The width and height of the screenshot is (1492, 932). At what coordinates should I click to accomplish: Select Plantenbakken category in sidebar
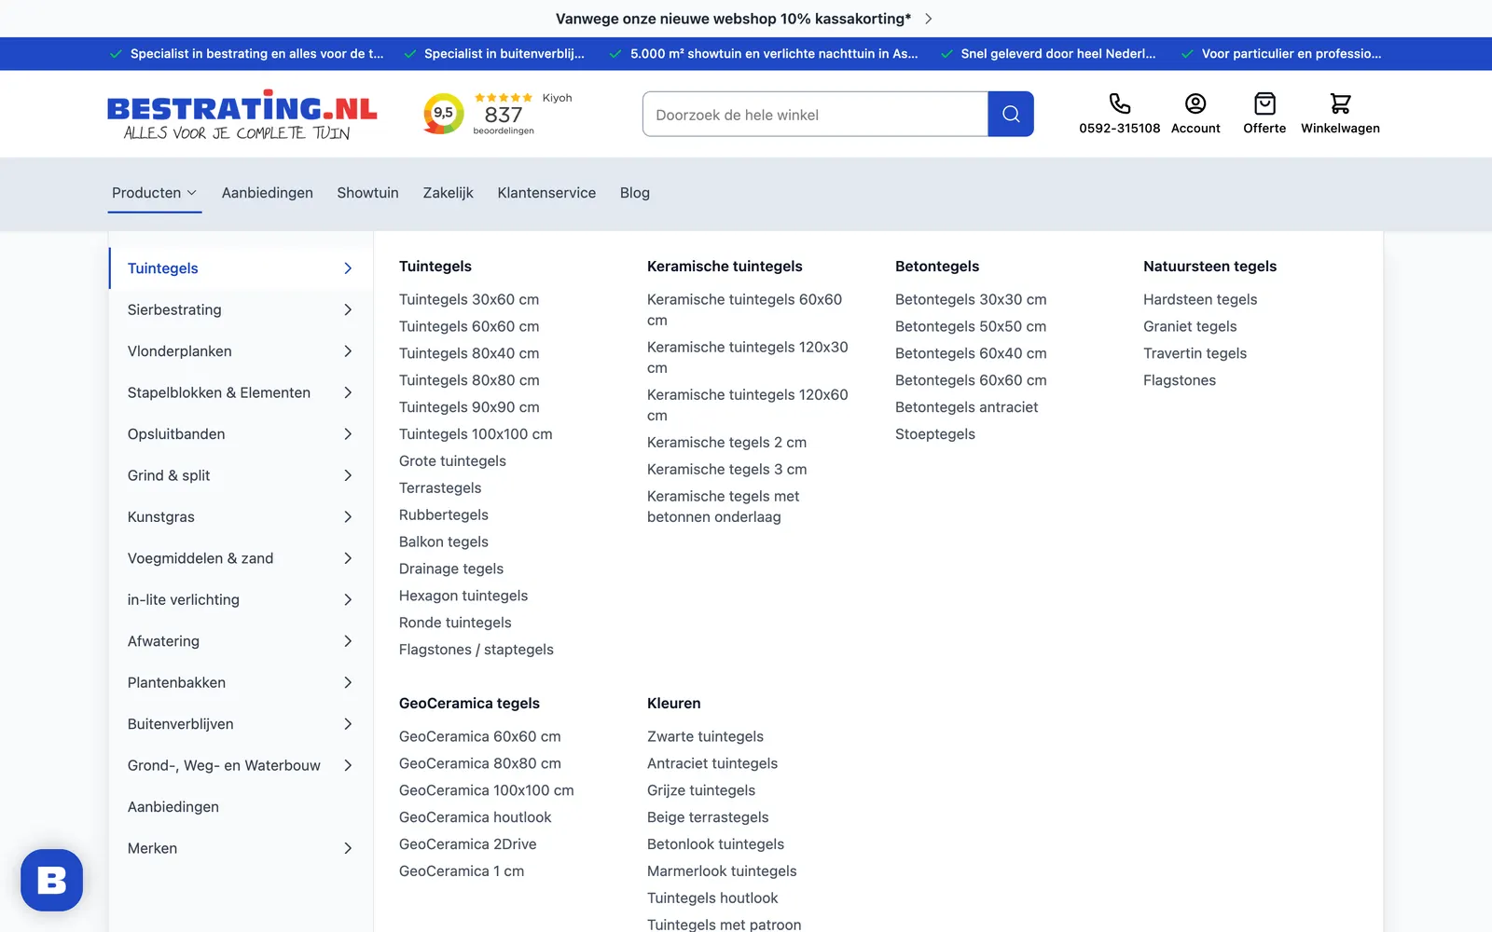point(241,682)
